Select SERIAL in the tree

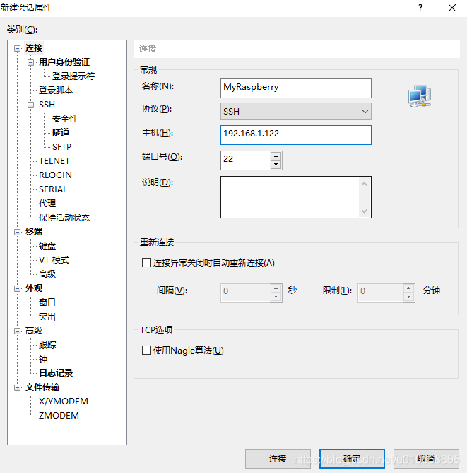click(x=53, y=189)
